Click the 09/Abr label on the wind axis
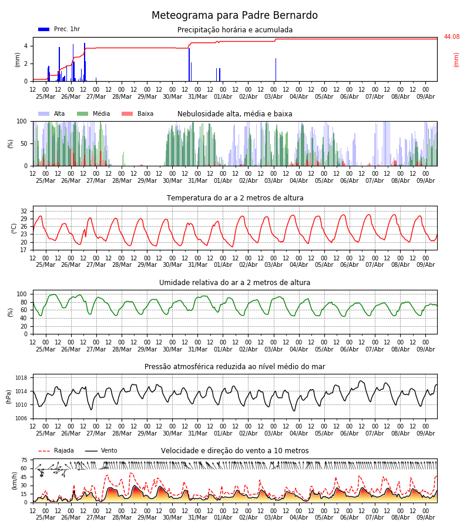 pos(425,517)
